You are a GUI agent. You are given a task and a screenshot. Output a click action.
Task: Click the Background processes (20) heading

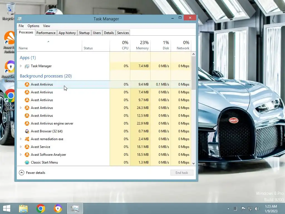[46, 76]
